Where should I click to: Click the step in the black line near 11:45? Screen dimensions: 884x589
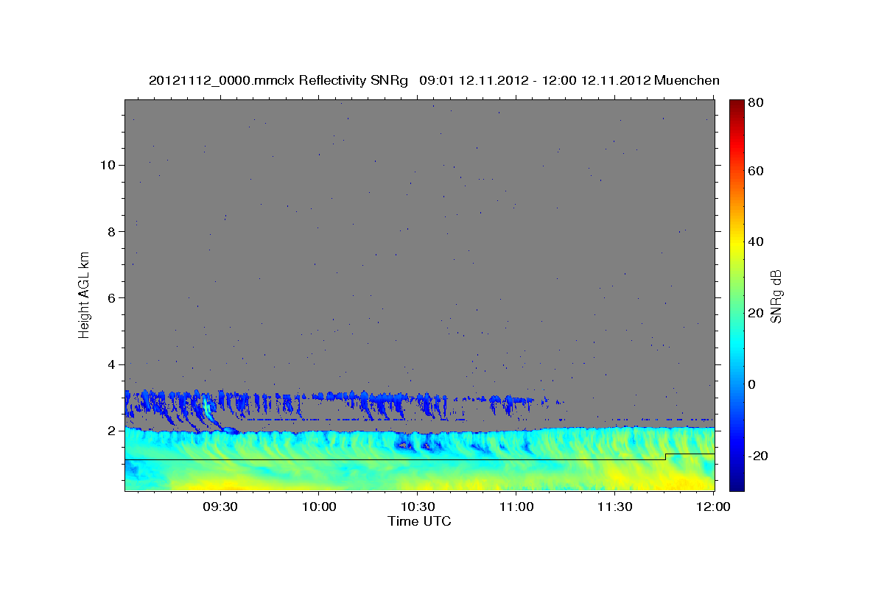pos(665,457)
